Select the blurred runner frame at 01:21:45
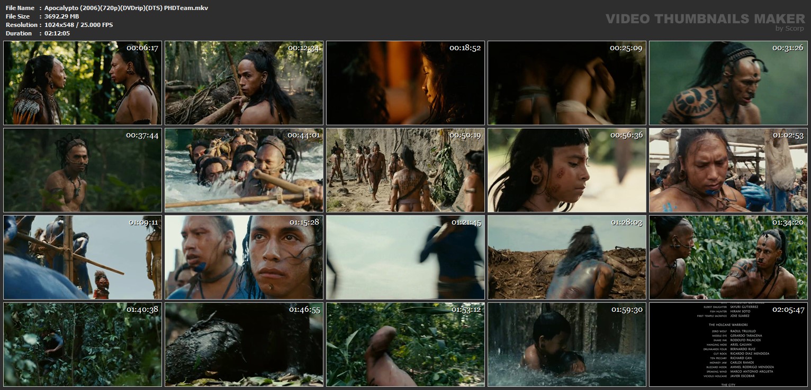Image resolution: width=811 pixels, height=390 pixels. pos(405,257)
